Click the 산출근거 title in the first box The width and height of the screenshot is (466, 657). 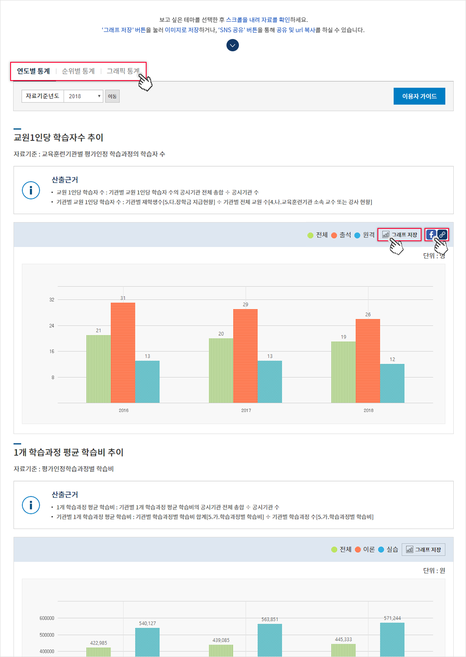65,180
